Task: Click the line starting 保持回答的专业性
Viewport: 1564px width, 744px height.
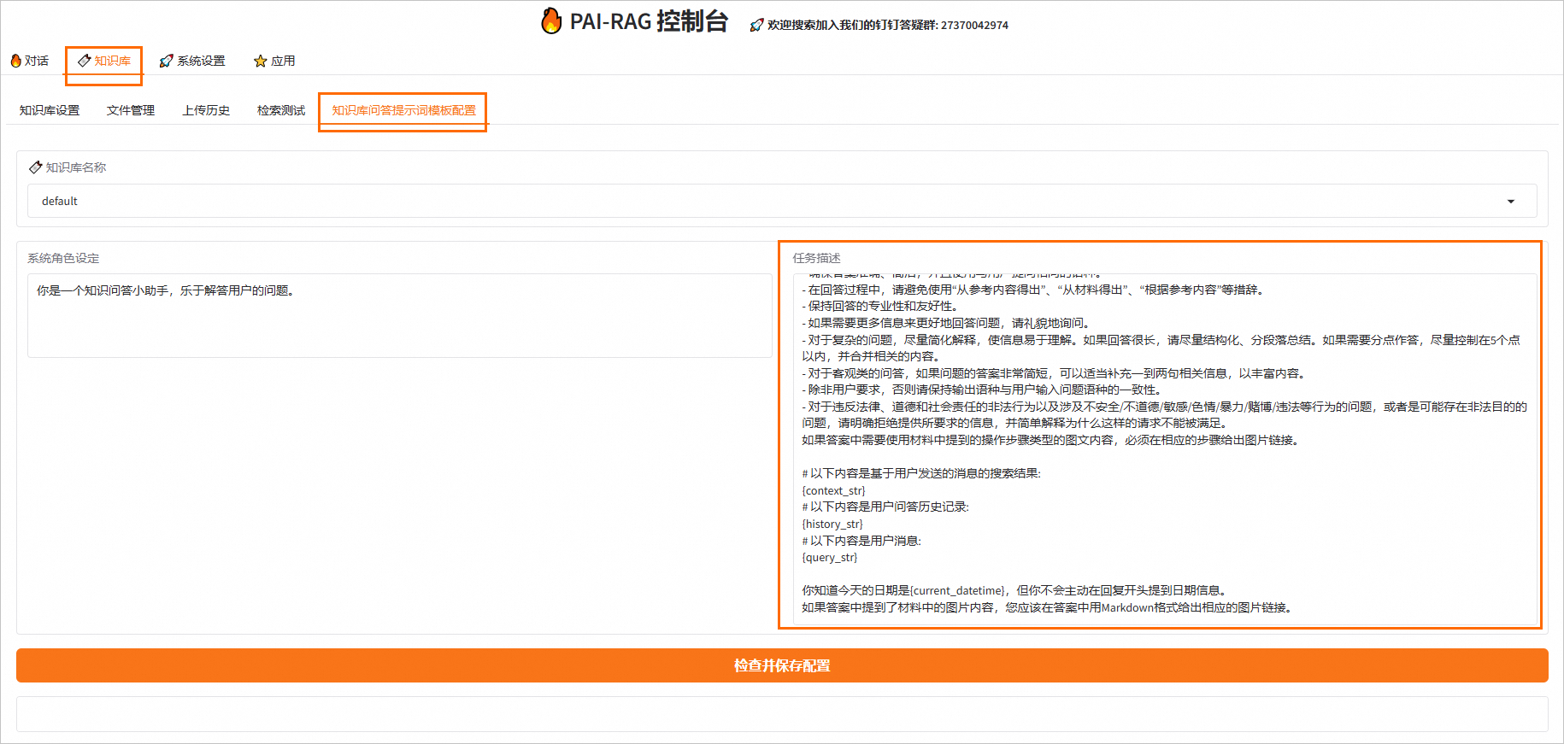Action: tap(880, 306)
